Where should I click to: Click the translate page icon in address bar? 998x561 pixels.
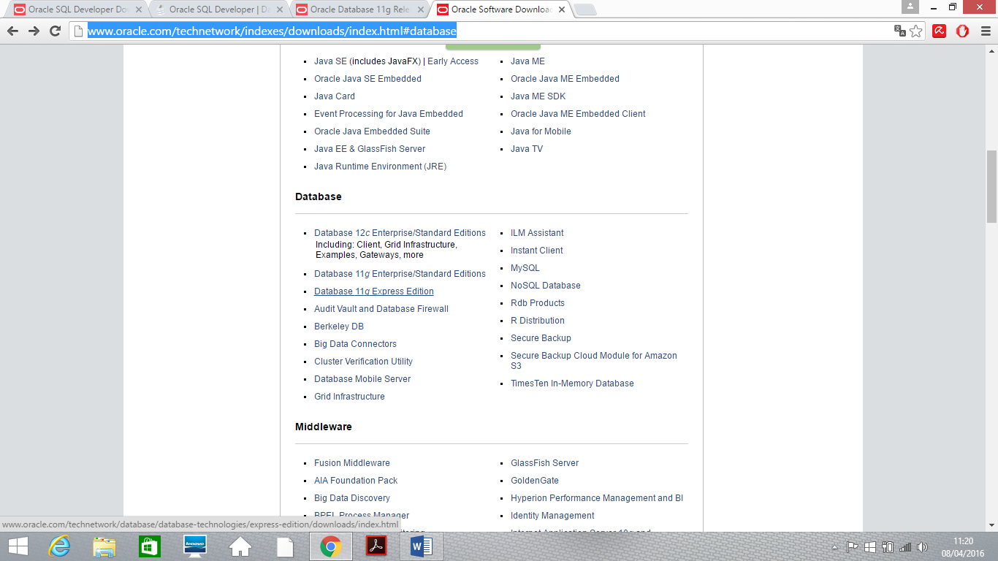tap(900, 31)
